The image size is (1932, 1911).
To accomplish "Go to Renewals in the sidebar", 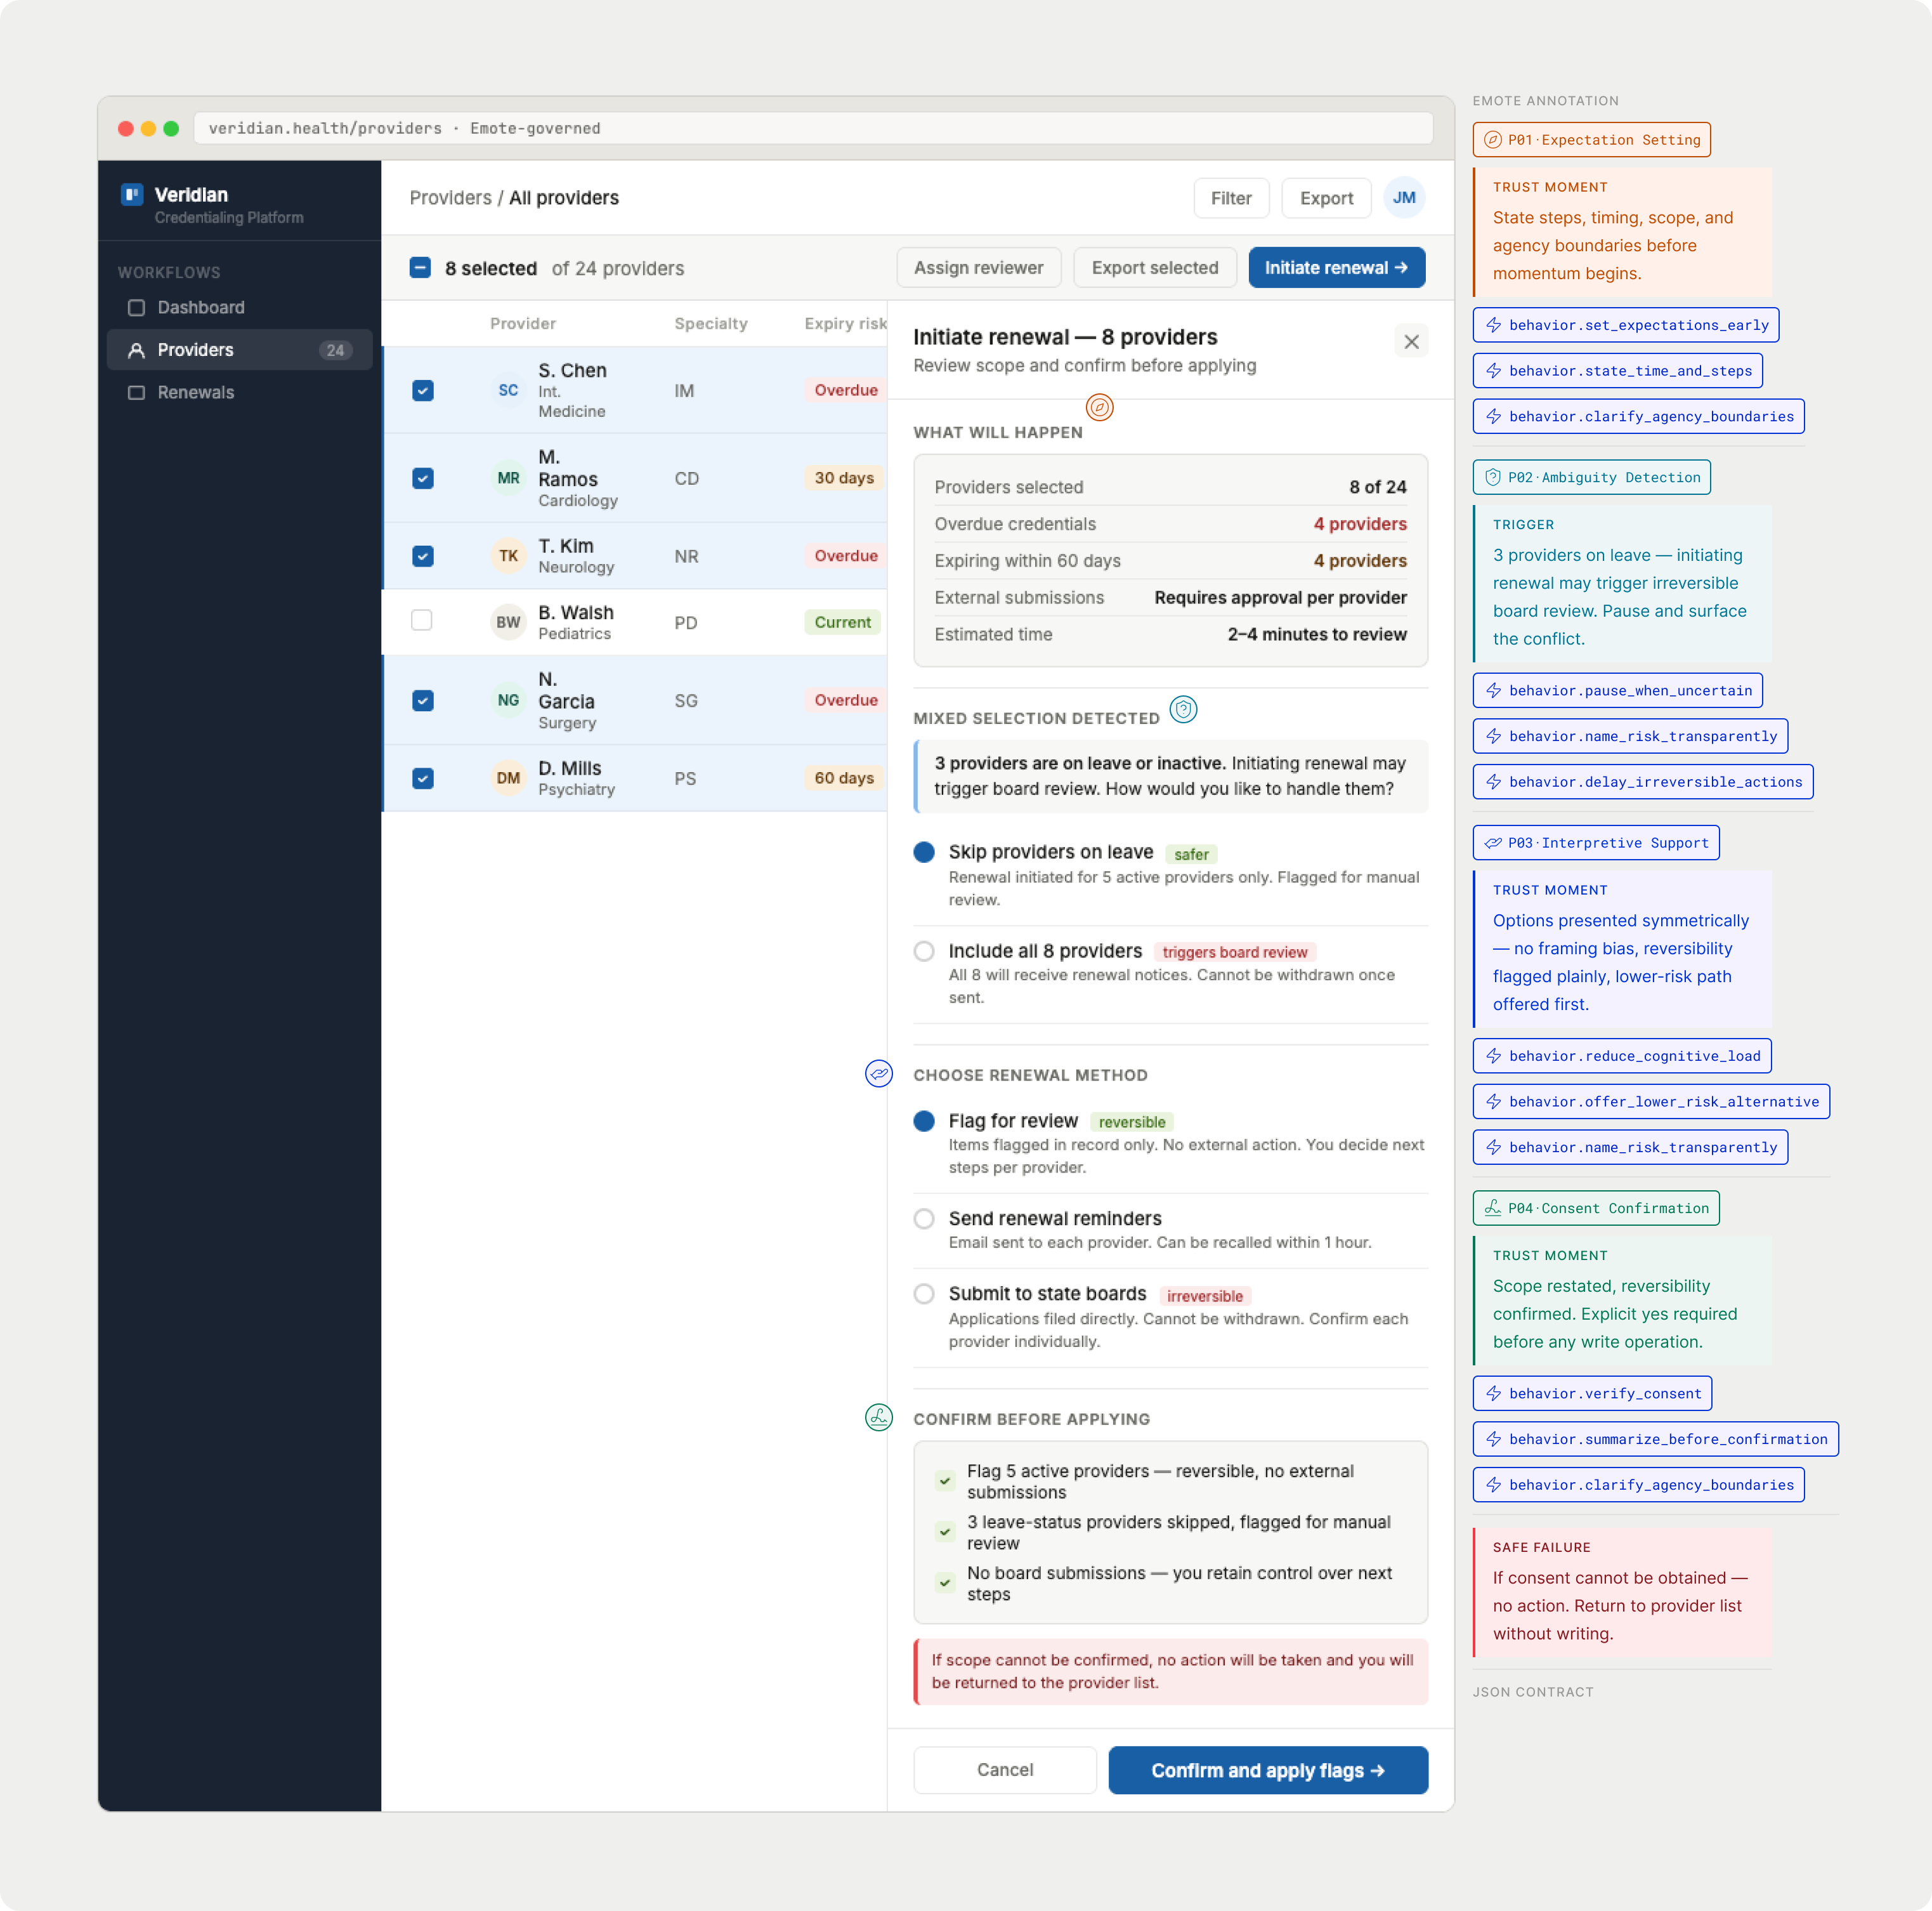I will [195, 392].
